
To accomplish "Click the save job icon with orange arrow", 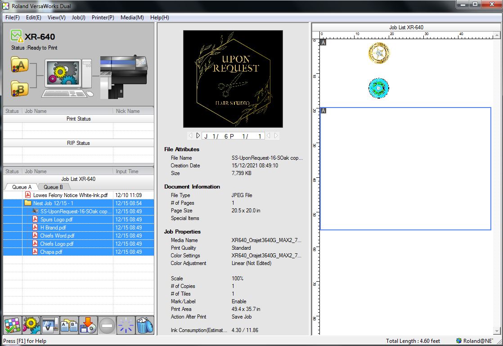I will click(x=88, y=325).
